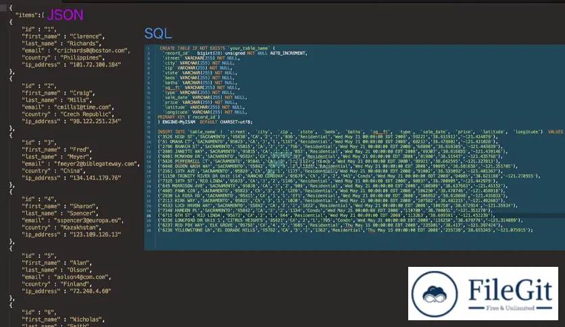Click the "last_name" : "Olson" line
Image resolution: width=565 pixels, height=327 pixels.
(57, 270)
